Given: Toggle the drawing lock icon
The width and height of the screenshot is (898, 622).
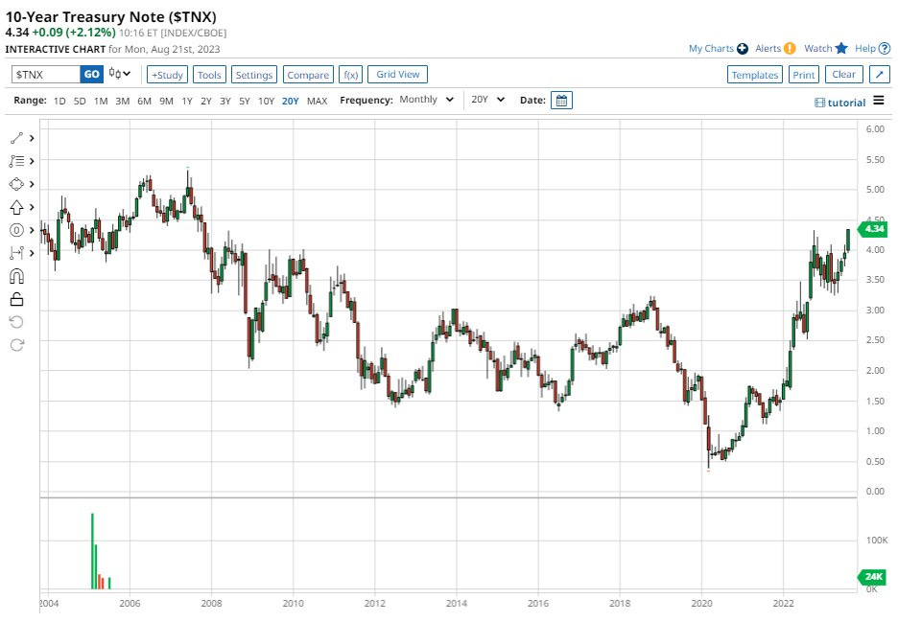Looking at the screenshot, I should (16, 299).
